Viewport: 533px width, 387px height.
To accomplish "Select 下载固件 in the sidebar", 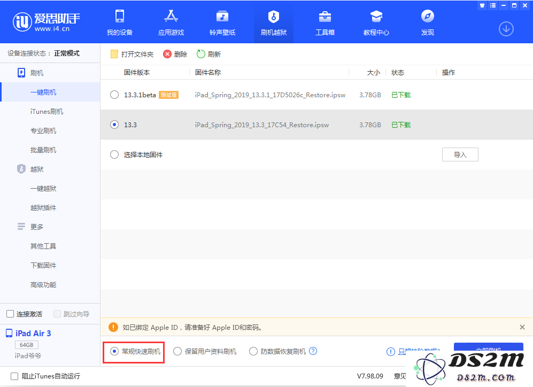I will point(43,265).
